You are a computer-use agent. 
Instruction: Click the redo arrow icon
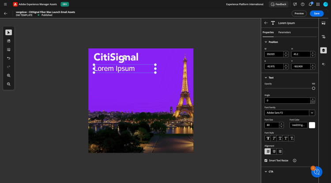[x=8, y=67]
